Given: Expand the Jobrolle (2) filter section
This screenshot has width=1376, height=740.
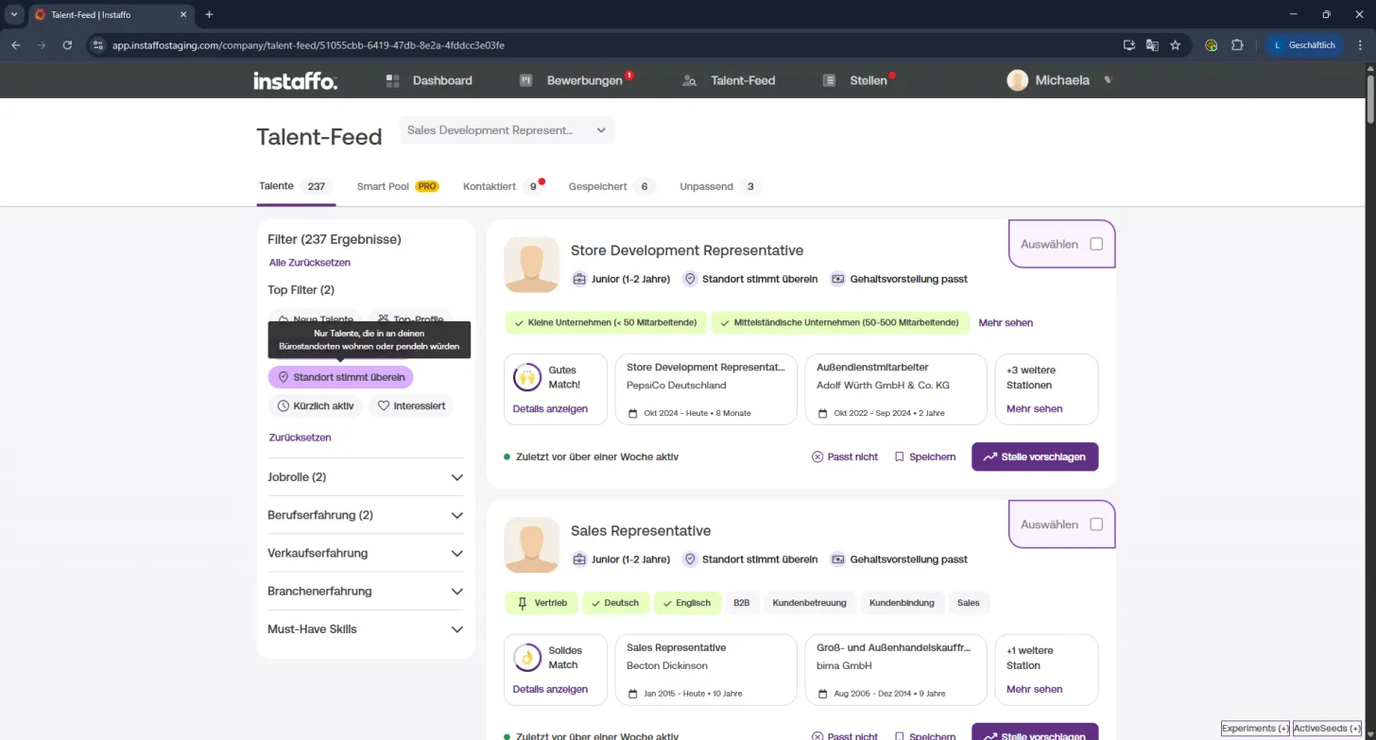Looking at the screenshot, I should [x=366, y=477].
